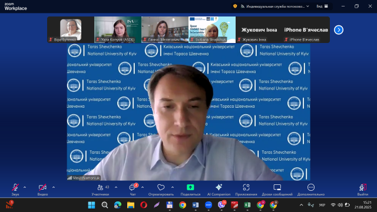Select Ганна Мелеганич video thumbnail
This screenshot has height=212, width=377.
coord(165,30)
